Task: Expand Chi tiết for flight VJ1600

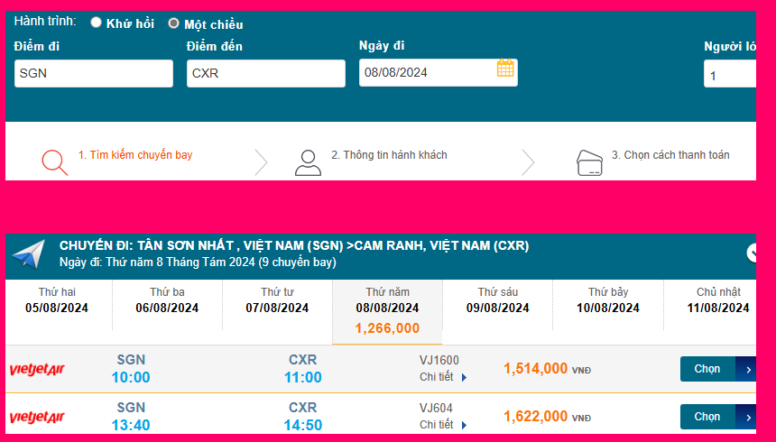Action: (443, 377)
